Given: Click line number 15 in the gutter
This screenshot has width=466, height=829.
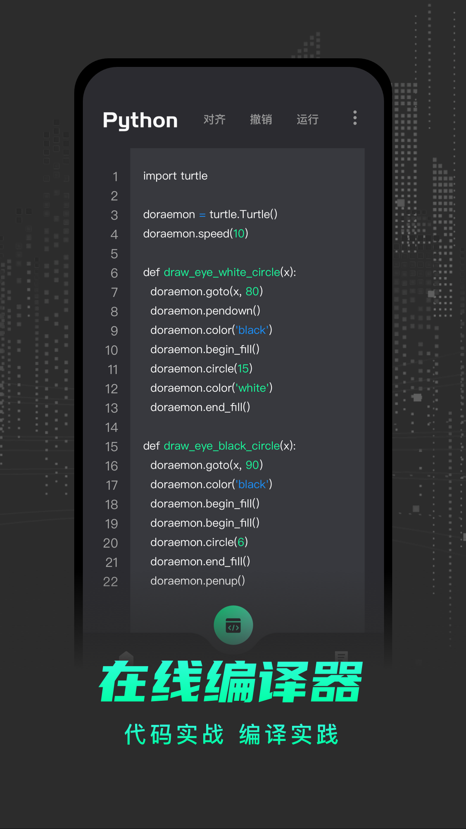Looking at the screenshot, I should click(111, 446).
